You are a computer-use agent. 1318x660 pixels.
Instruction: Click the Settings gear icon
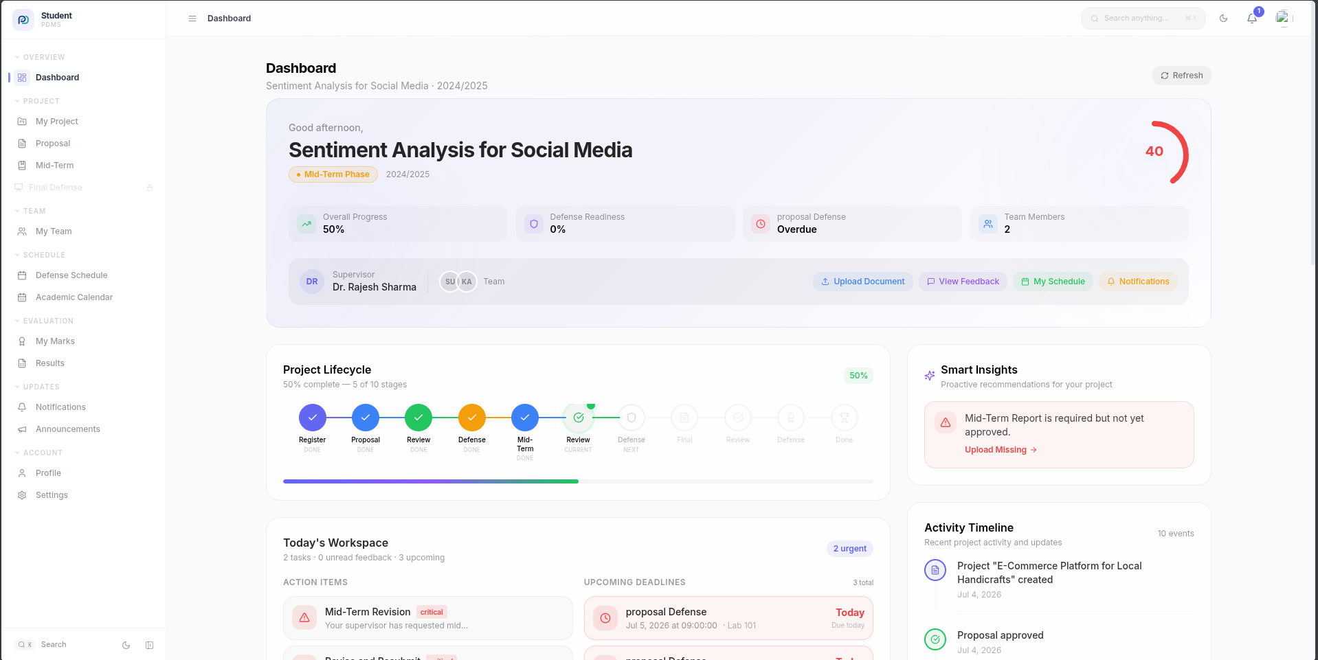pos(22,495)
